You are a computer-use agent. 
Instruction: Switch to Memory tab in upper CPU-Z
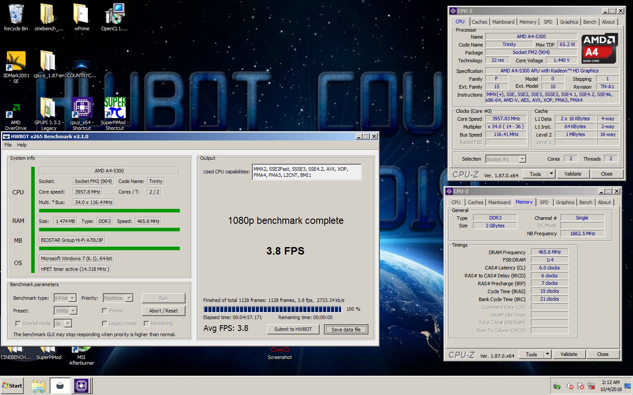528,22
